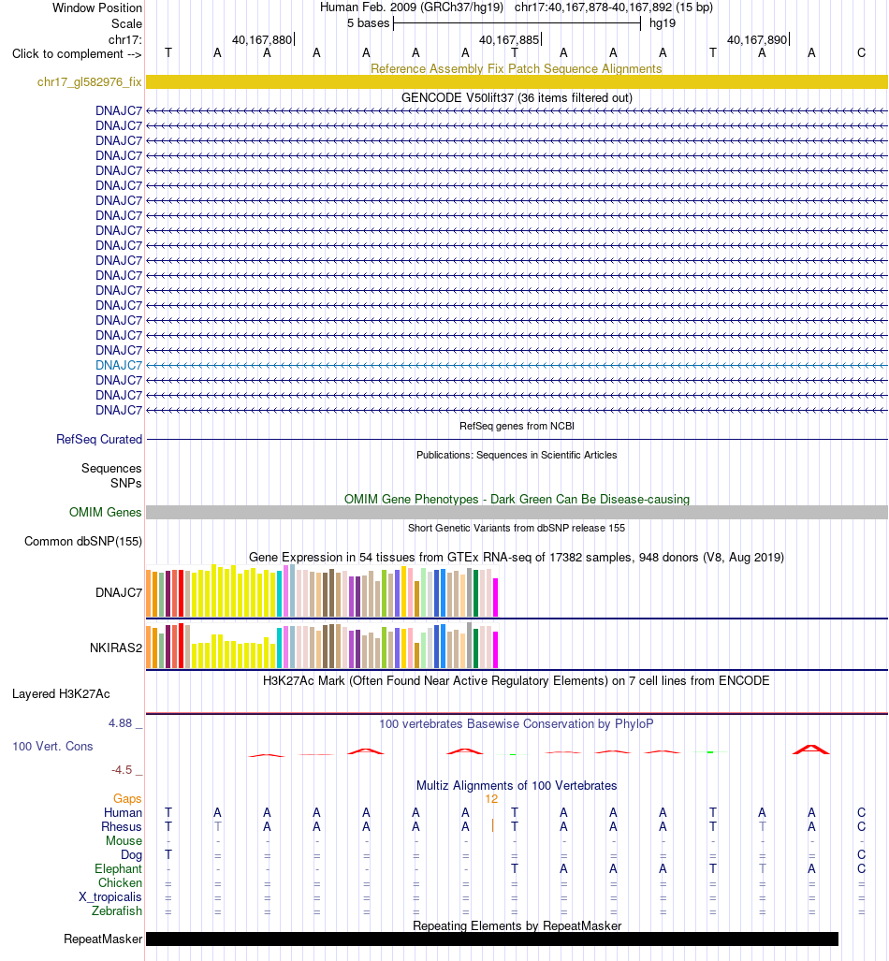
Task: Click the DNAJC7 label beside the GTEx bar chart
Action: 118,592
